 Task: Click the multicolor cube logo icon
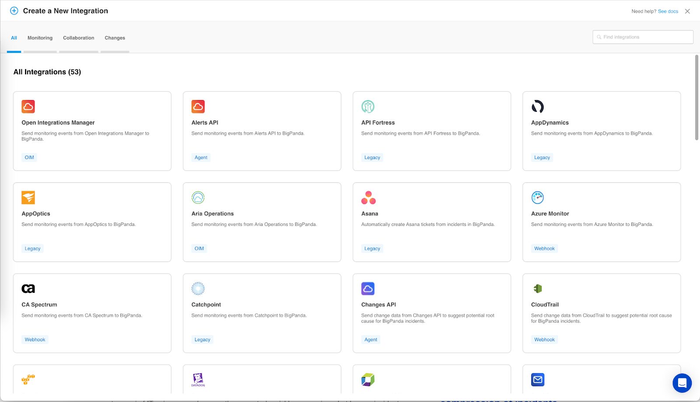point(368,380)
